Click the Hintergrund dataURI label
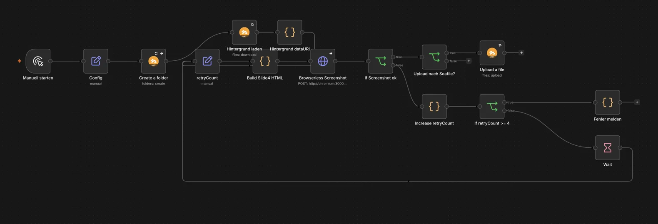The image size is (658, 224). tap(290, 49)
